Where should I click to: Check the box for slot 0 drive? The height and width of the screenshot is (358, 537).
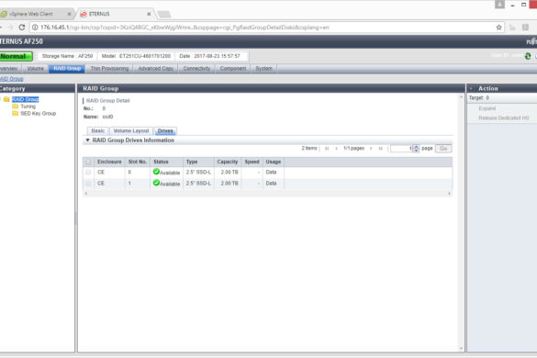click(x=88, y=173)
